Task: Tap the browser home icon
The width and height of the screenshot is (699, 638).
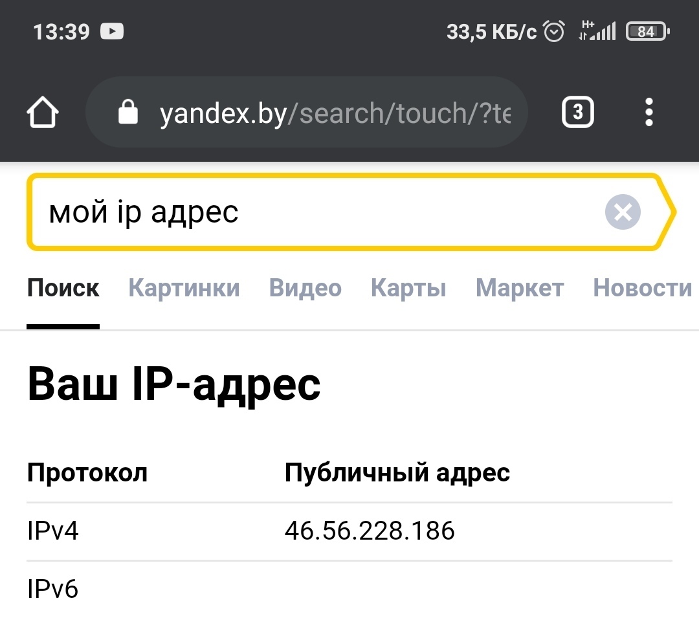Action: click(43, 113)
